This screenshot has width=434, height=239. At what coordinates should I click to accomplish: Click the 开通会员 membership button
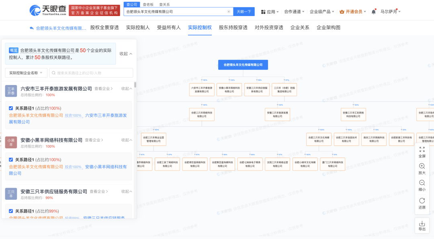(353, 12)
